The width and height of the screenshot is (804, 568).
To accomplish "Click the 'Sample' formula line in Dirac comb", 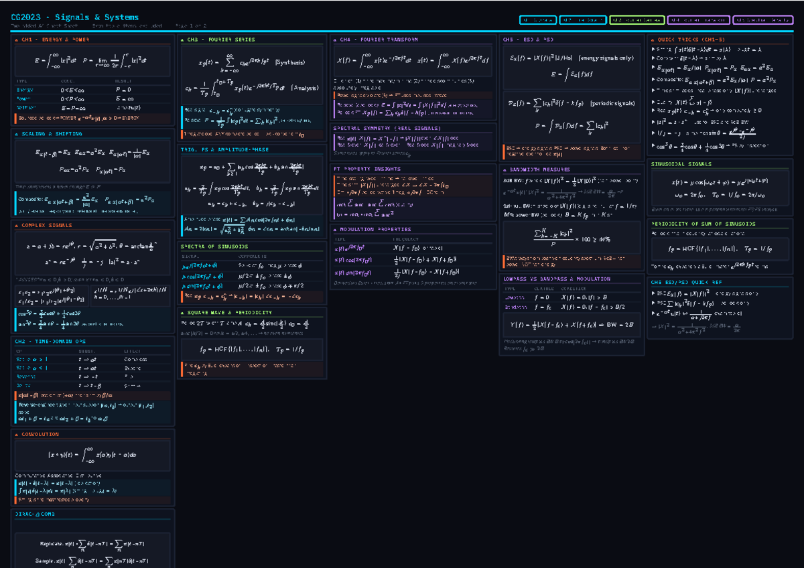I will [92, 560].
